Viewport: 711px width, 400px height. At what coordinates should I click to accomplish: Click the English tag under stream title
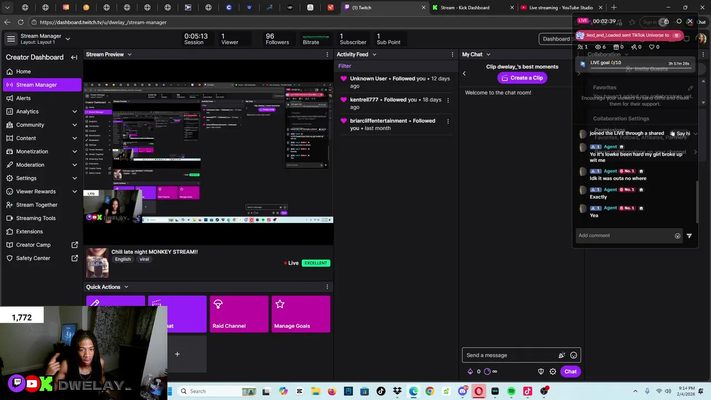[x=123, y=259]
